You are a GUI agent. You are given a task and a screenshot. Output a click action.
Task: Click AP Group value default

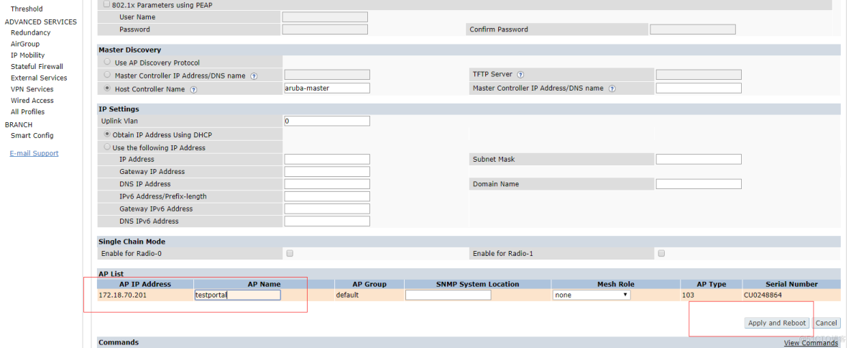click(347, 296)
